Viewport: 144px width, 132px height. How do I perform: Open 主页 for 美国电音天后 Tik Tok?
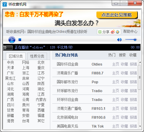tap(115, 126)
